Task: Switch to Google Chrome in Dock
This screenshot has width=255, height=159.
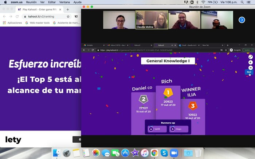Action: click(x=154, y=153)
